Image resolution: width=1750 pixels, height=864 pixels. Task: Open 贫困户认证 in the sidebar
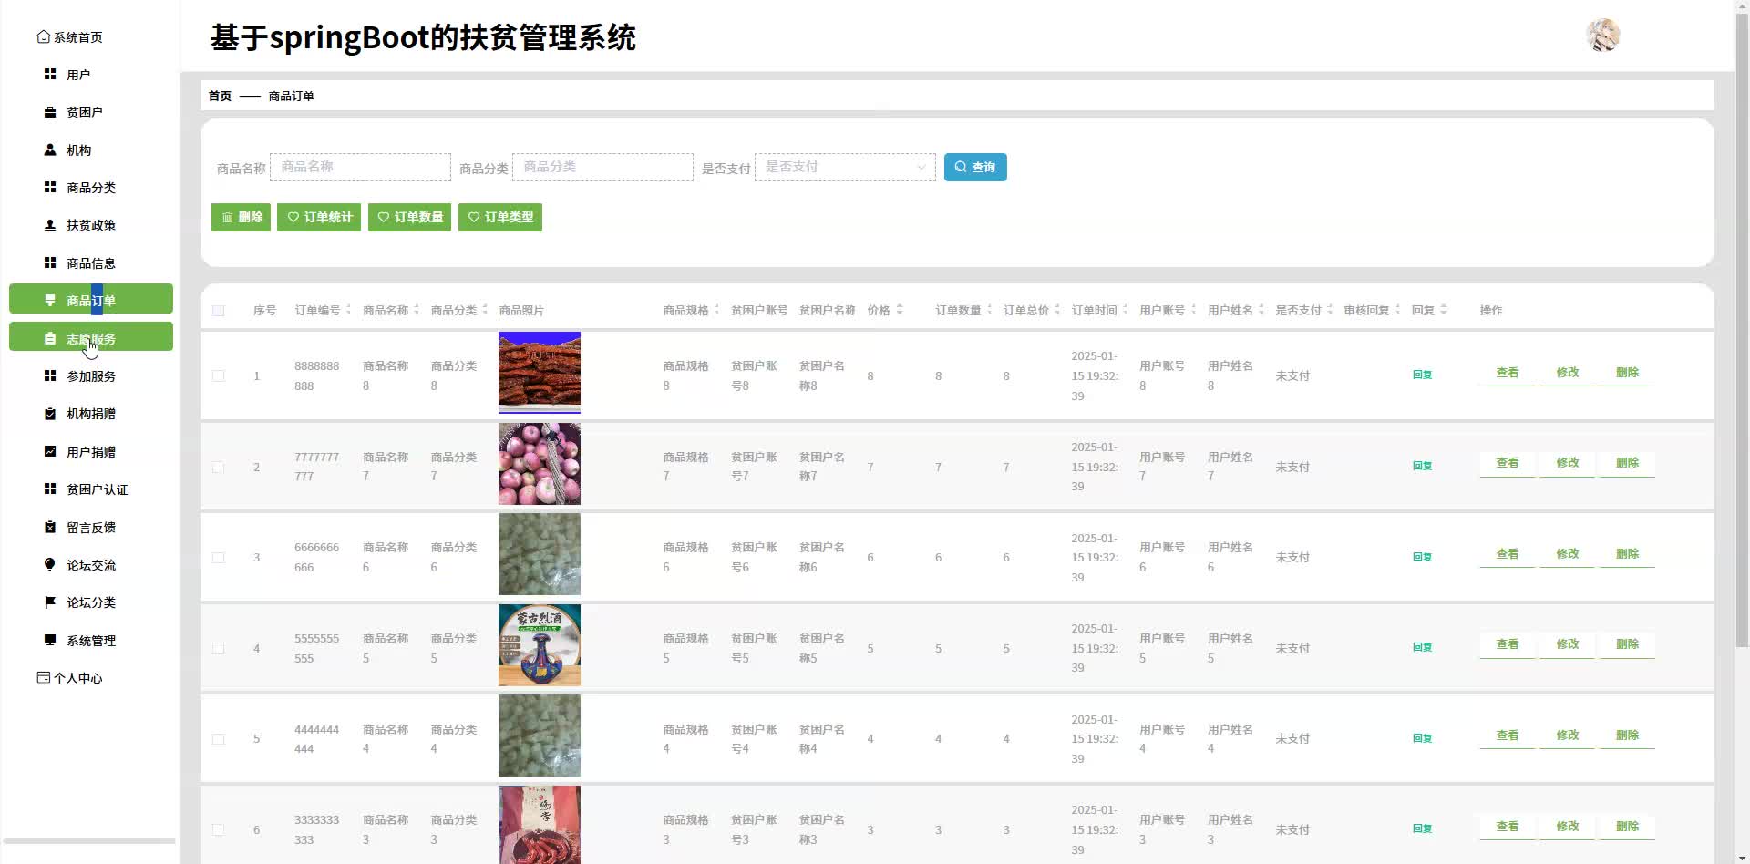91,489
